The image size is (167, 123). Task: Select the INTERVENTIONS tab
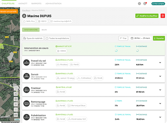[x=31, y=30]
